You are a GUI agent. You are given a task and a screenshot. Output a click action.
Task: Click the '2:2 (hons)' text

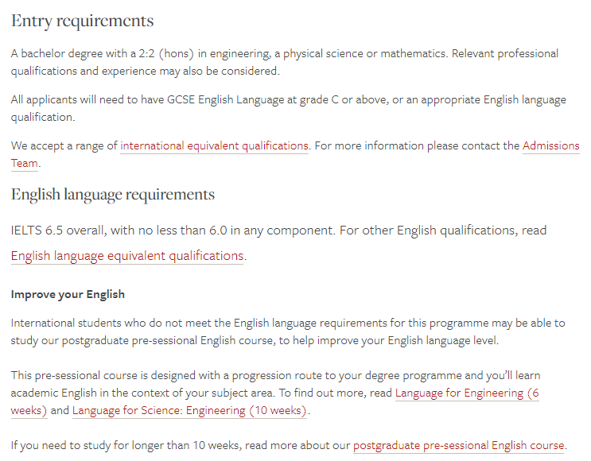(166, 53)
